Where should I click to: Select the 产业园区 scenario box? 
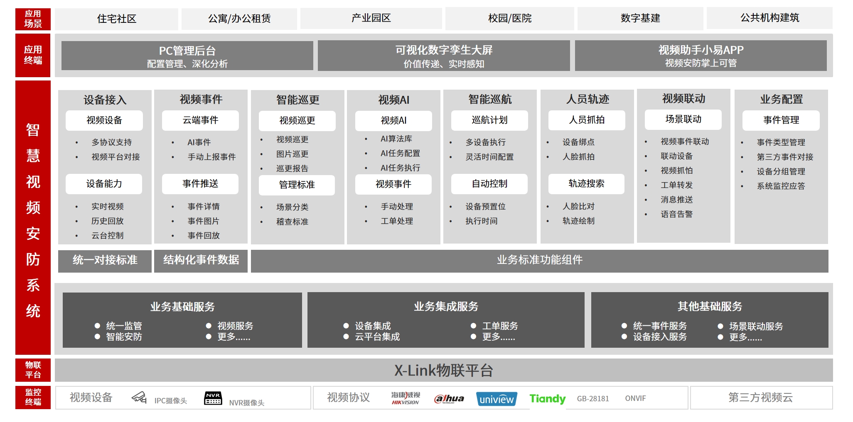pyautogui.click(x=371, y=18)
